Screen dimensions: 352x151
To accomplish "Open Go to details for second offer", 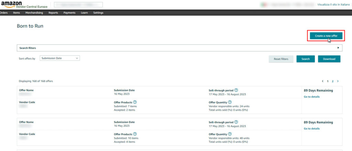I will pyautogui.click(x=311, y=129).
